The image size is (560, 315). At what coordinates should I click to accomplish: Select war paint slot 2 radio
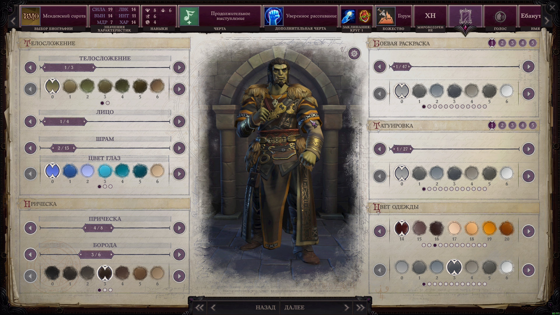tap(502, 43)
